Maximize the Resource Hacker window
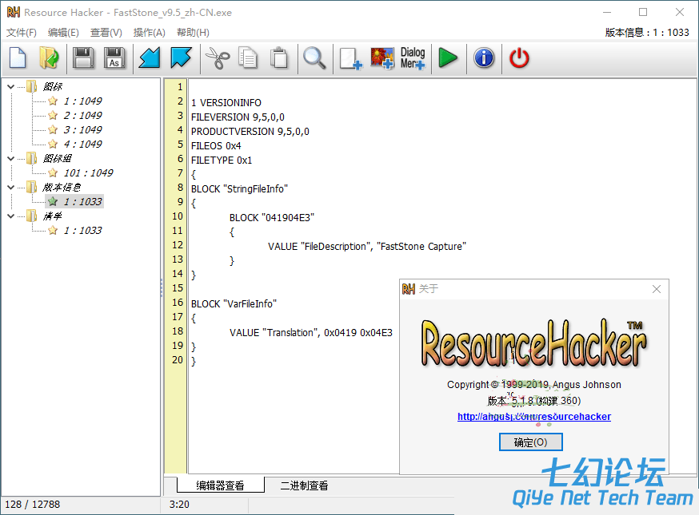 pyautogui.click(x=643, y=12)
